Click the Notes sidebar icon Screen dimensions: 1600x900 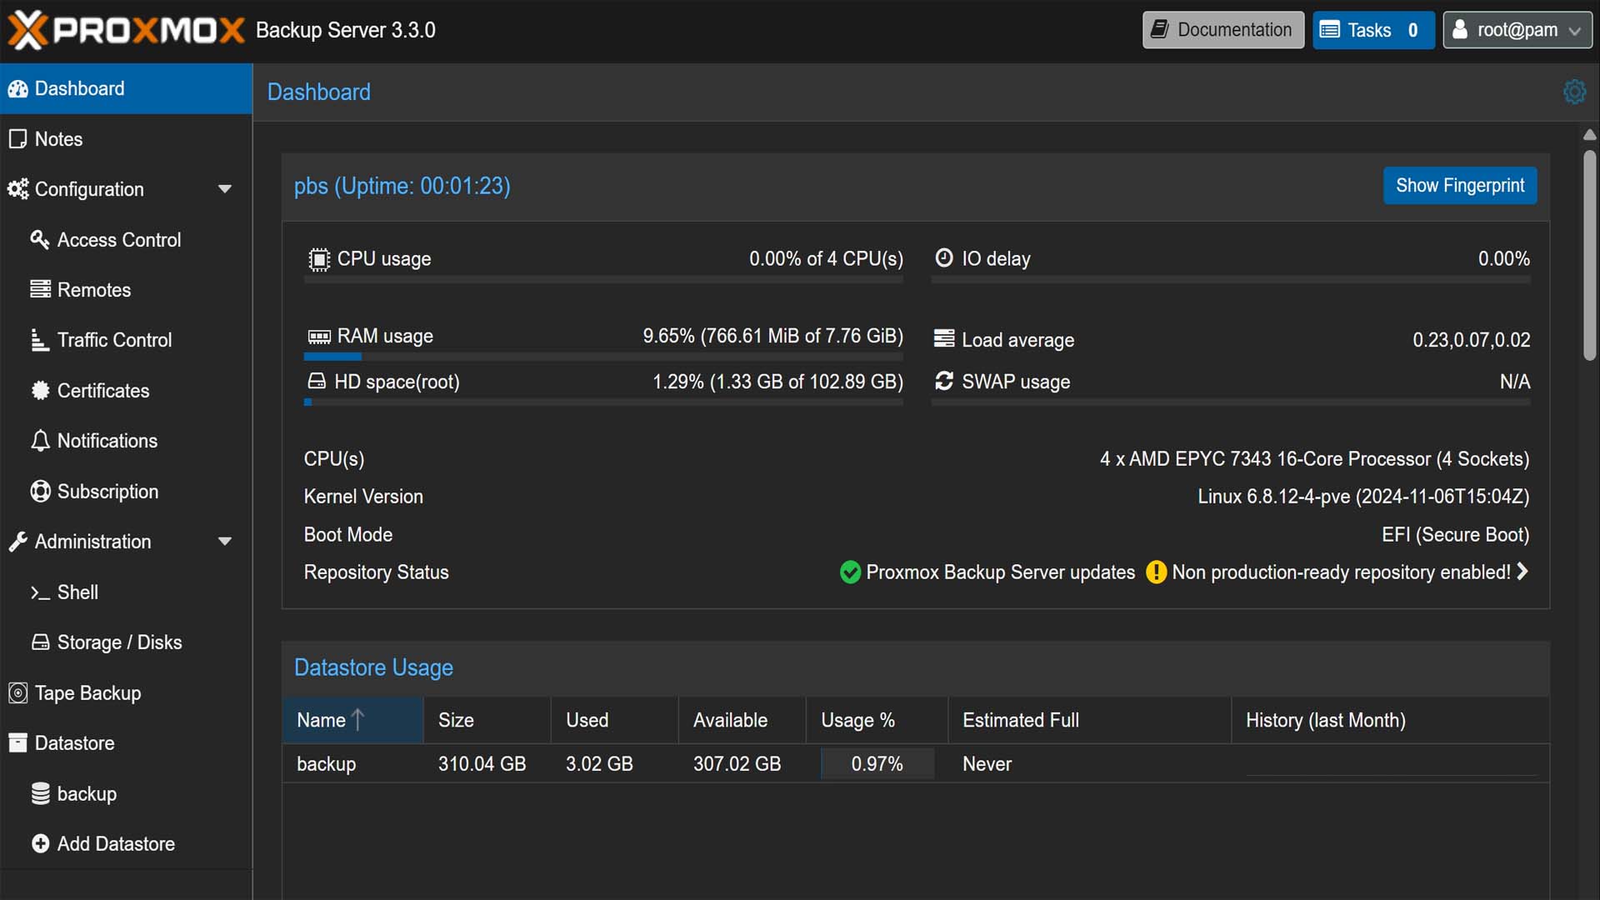coord(17,139)
